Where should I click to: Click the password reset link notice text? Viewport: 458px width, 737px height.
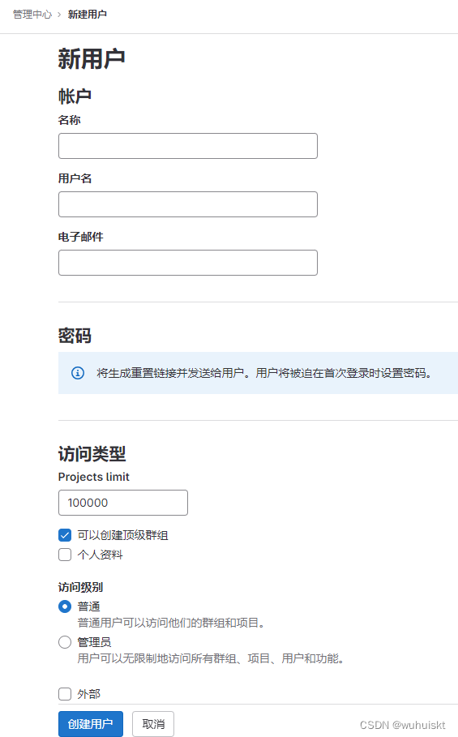pyautogui.click(x=264, y=373)
